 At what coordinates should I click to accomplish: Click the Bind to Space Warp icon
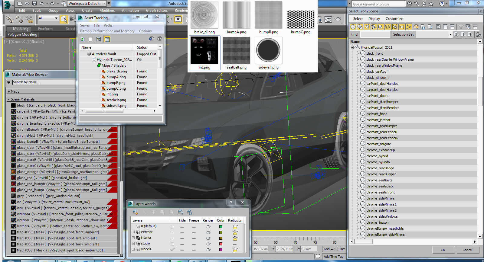pyautogui.click(x=29, y=19)
